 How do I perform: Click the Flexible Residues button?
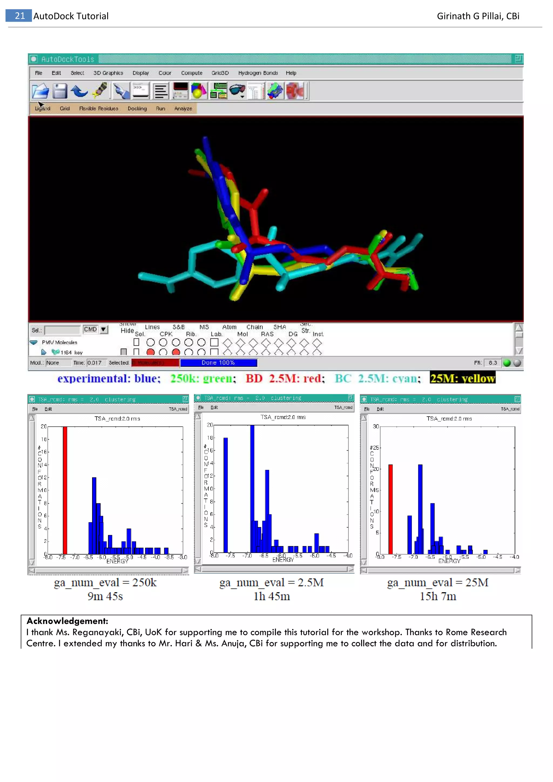[x=98, y=109]
